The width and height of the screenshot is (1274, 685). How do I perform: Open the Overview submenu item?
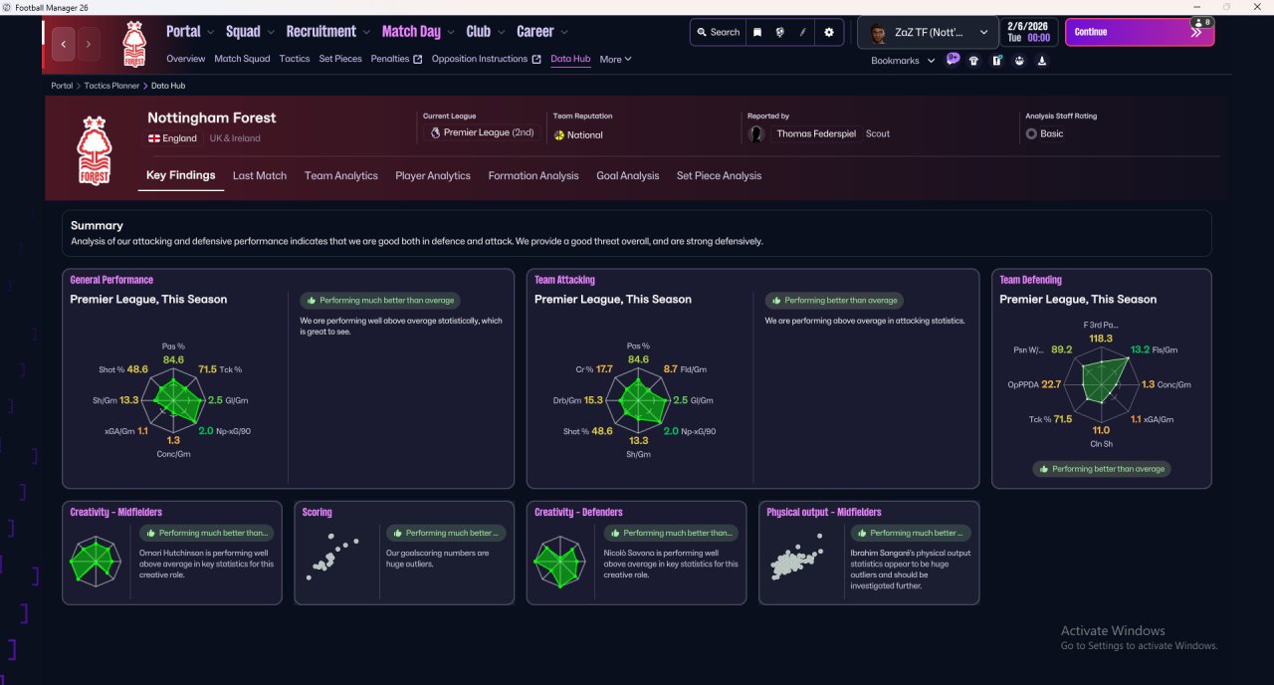(x=186, y=59)
